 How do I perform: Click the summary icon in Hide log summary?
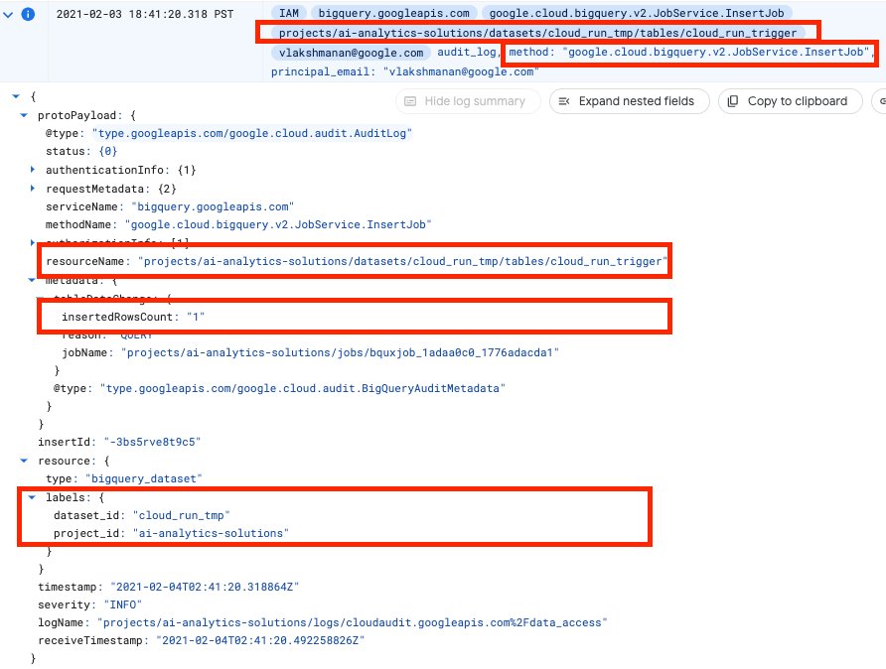pyautogui.click(x=411, y=101)
